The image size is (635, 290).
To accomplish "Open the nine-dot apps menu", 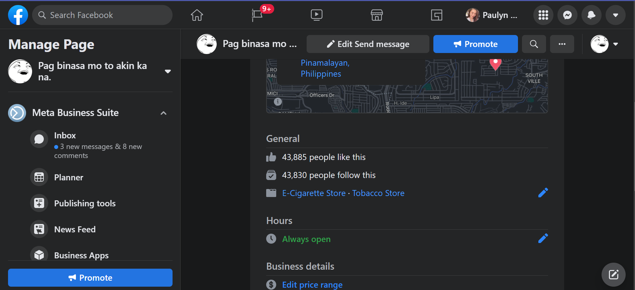I will click(543, 15).
